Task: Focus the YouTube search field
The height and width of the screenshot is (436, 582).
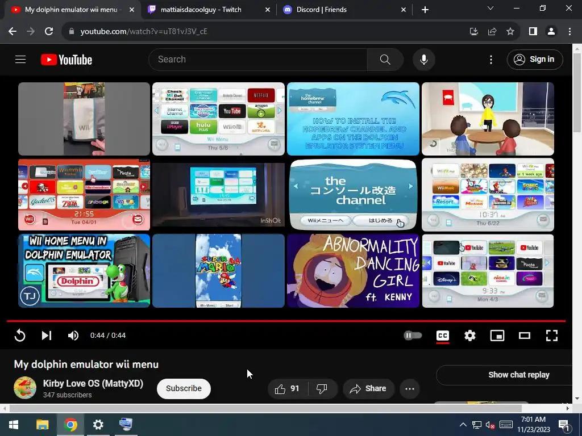Action: [258, 59]
